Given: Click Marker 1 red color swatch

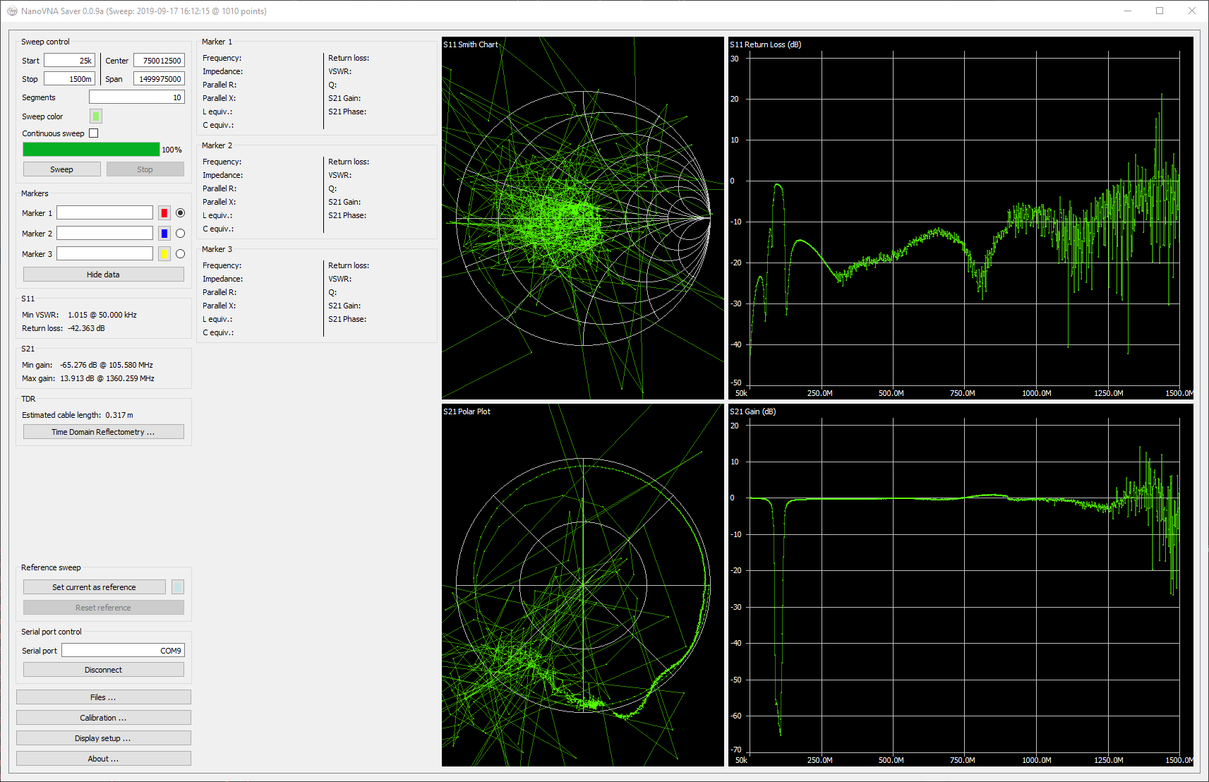Looking at the screenshot, I should [164, 213].
